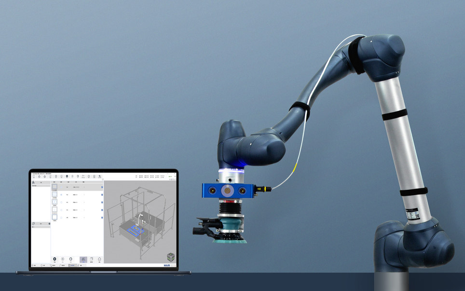Select the highlighted path drawing icon in bottom bar
The height and width of the screenshot is (291, 465).
click(x=83, y=260)
